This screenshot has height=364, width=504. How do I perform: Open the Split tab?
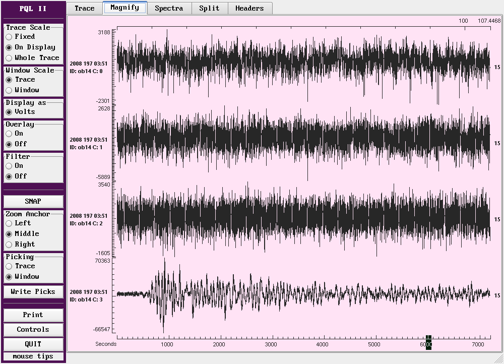209,8
